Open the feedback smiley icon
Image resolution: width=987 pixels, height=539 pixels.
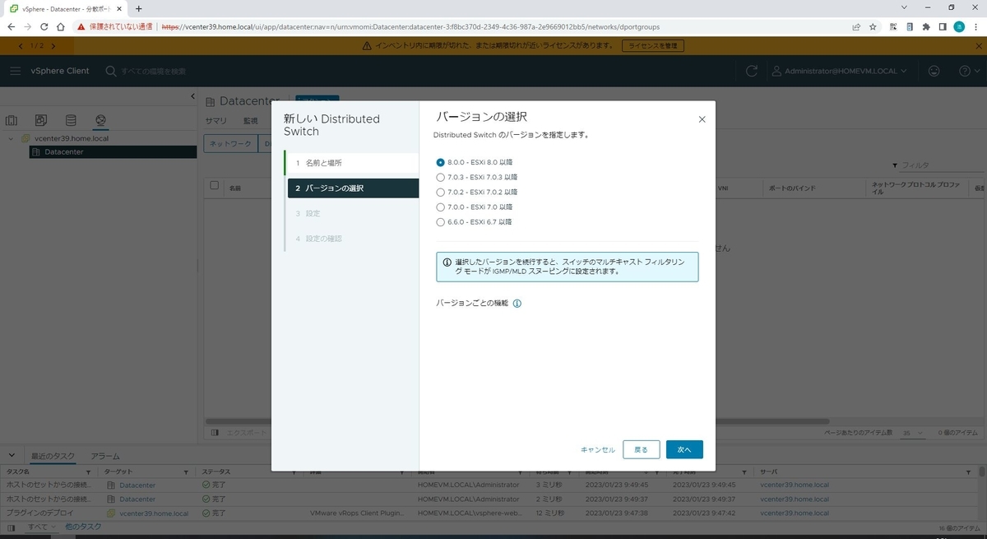pos(934,71)
